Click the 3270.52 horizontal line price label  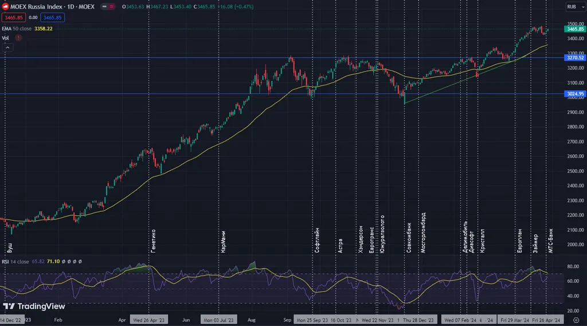[x=575, y=58]
